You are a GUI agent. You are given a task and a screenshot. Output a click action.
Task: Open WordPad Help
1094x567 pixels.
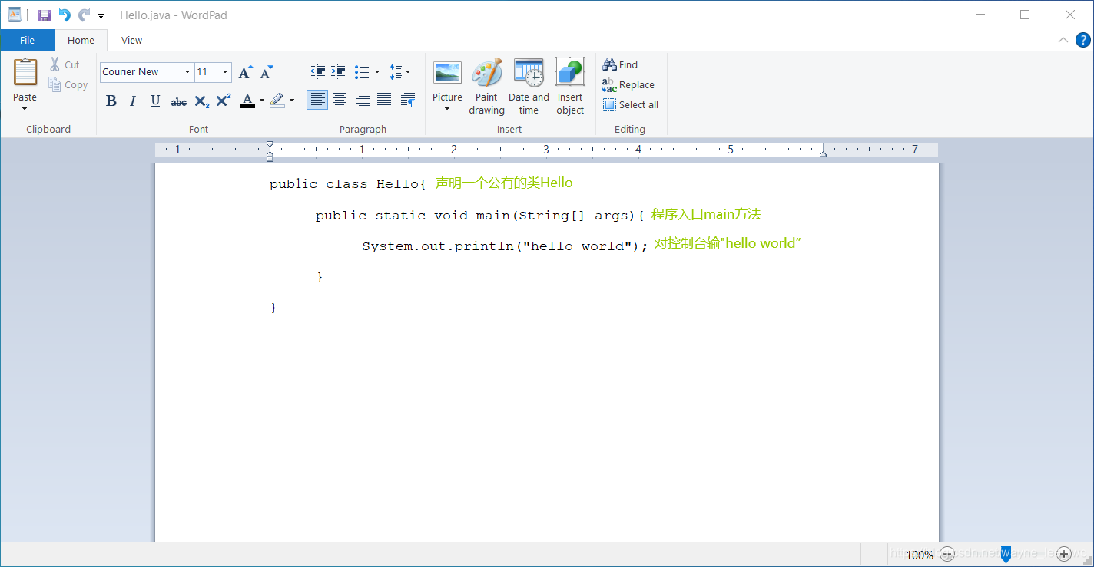point(1082,41)
